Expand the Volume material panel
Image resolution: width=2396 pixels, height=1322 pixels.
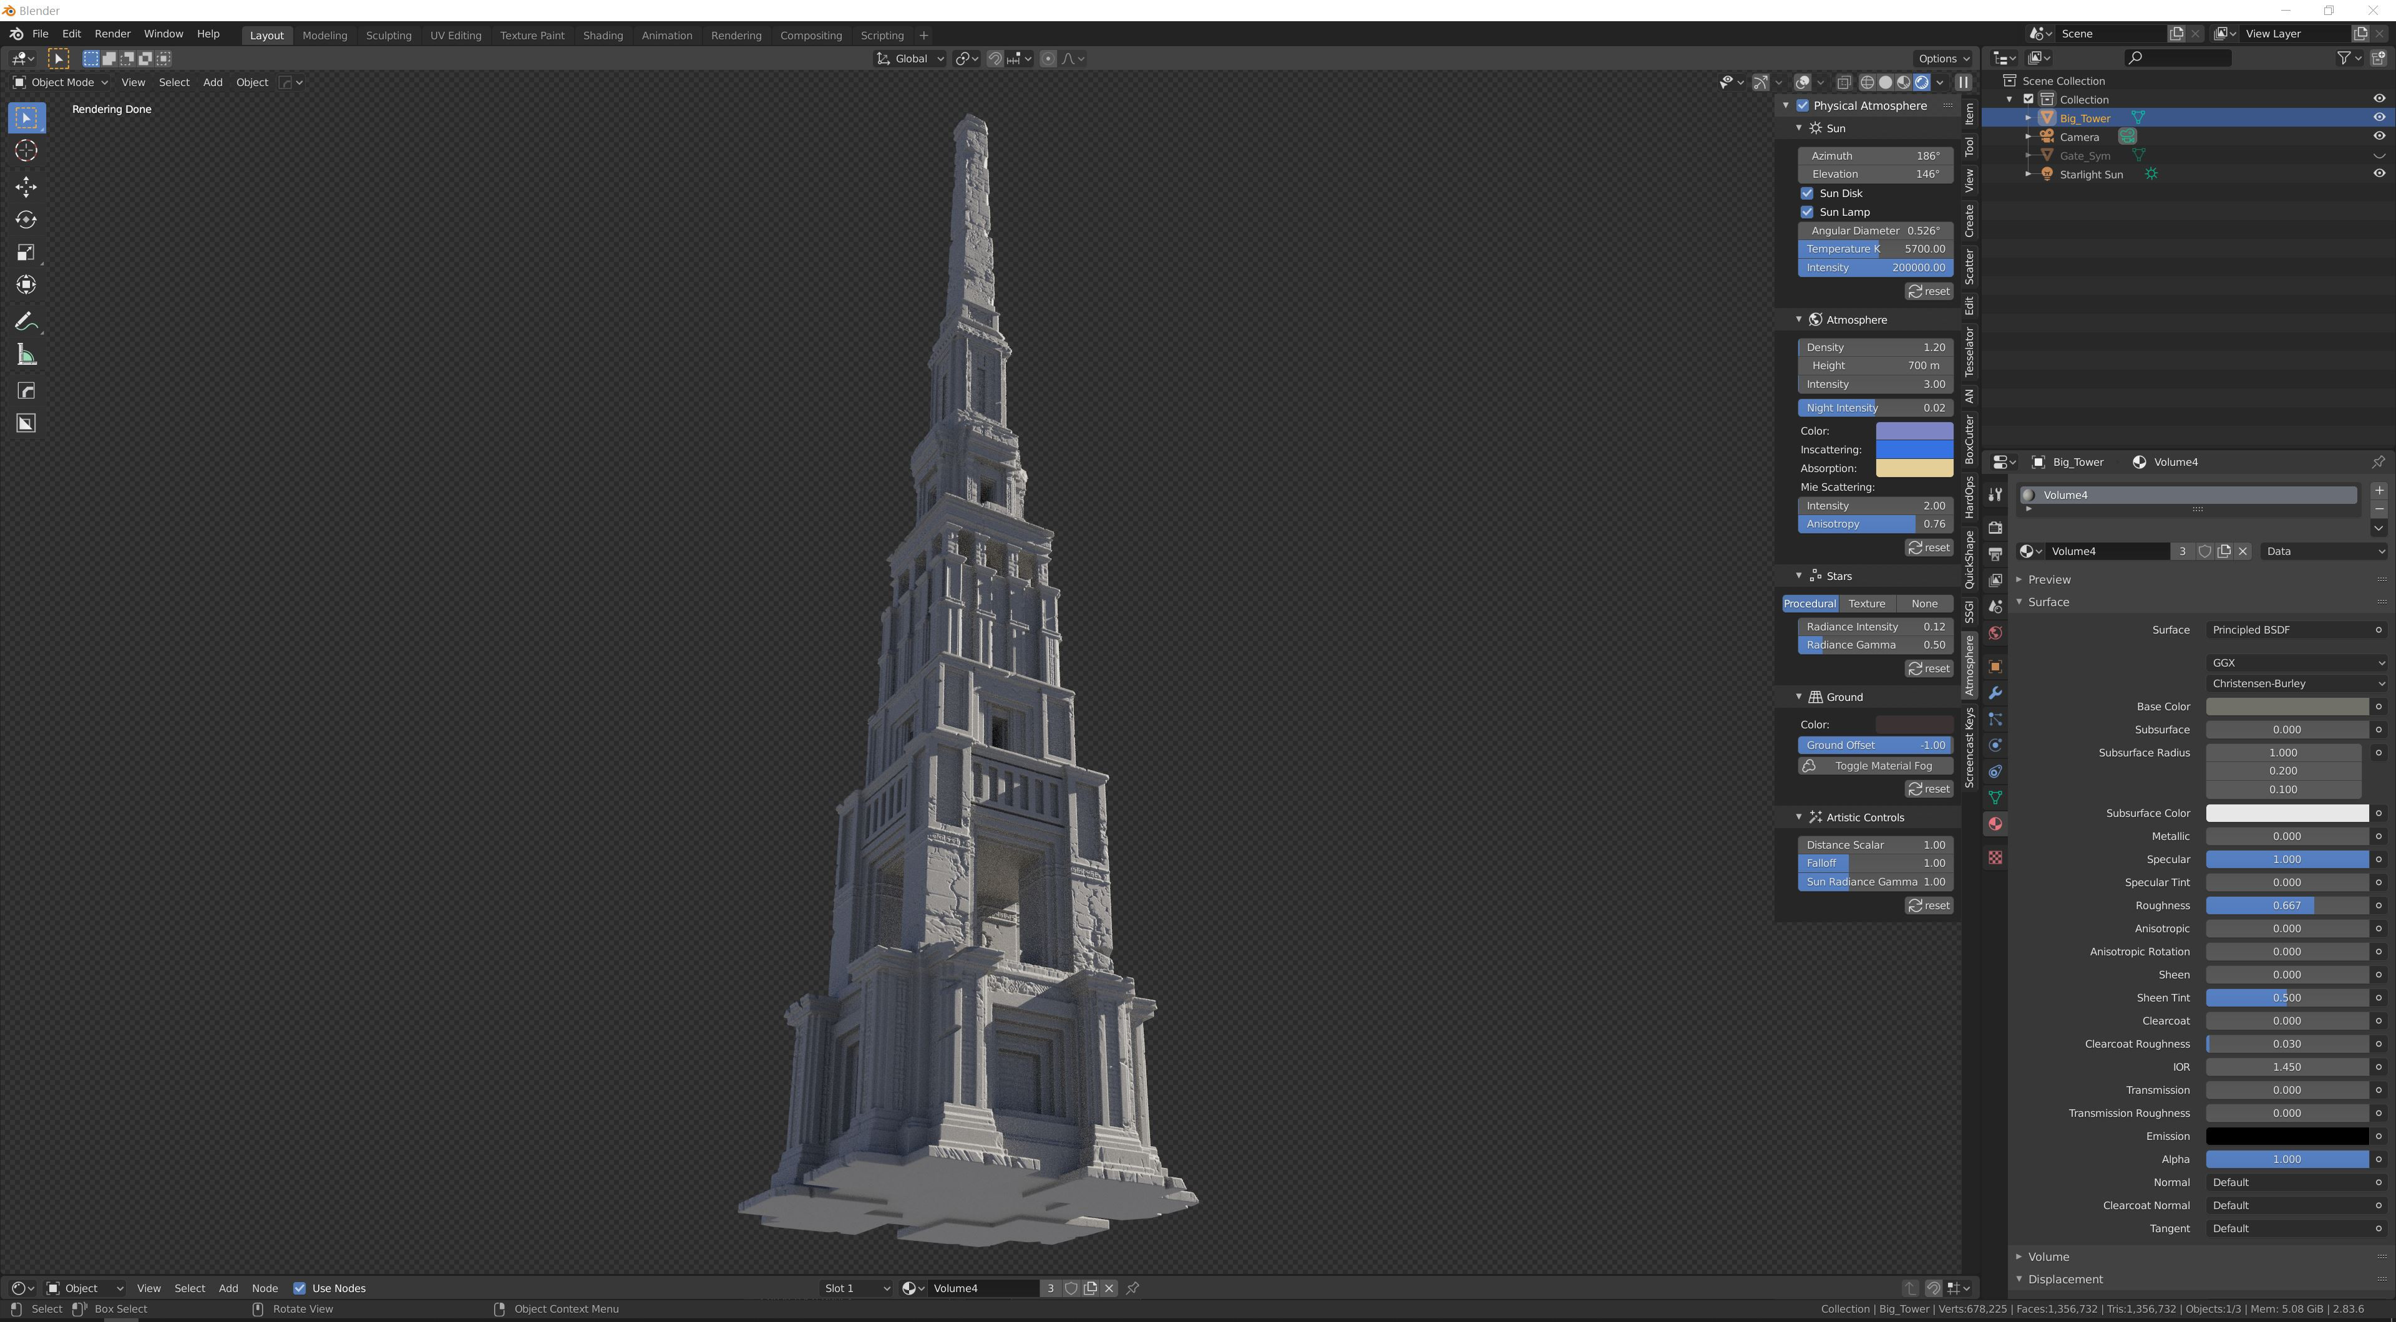pos(2048,1256)
